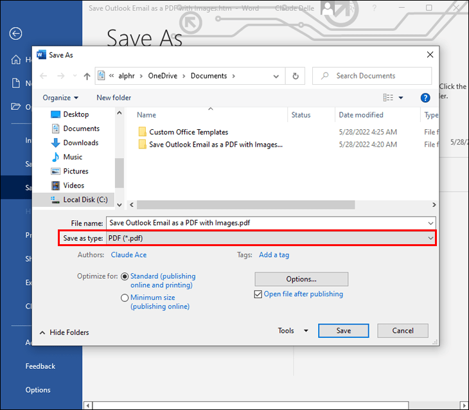The image size is (469, 410).
Task: Close the Save As dialog
Action: click(x=430, y=55)
